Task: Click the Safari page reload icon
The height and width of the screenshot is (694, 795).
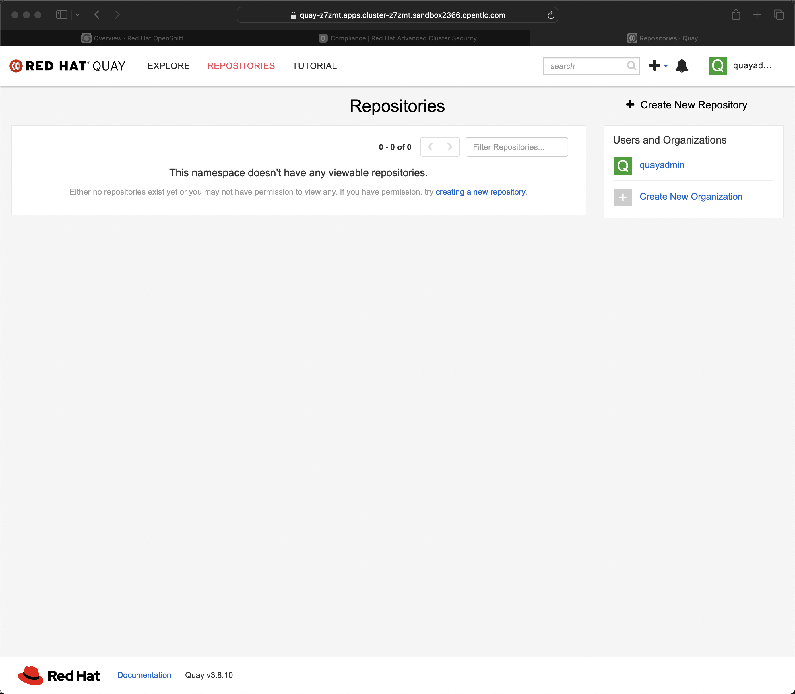Action: tap(551, 15)
